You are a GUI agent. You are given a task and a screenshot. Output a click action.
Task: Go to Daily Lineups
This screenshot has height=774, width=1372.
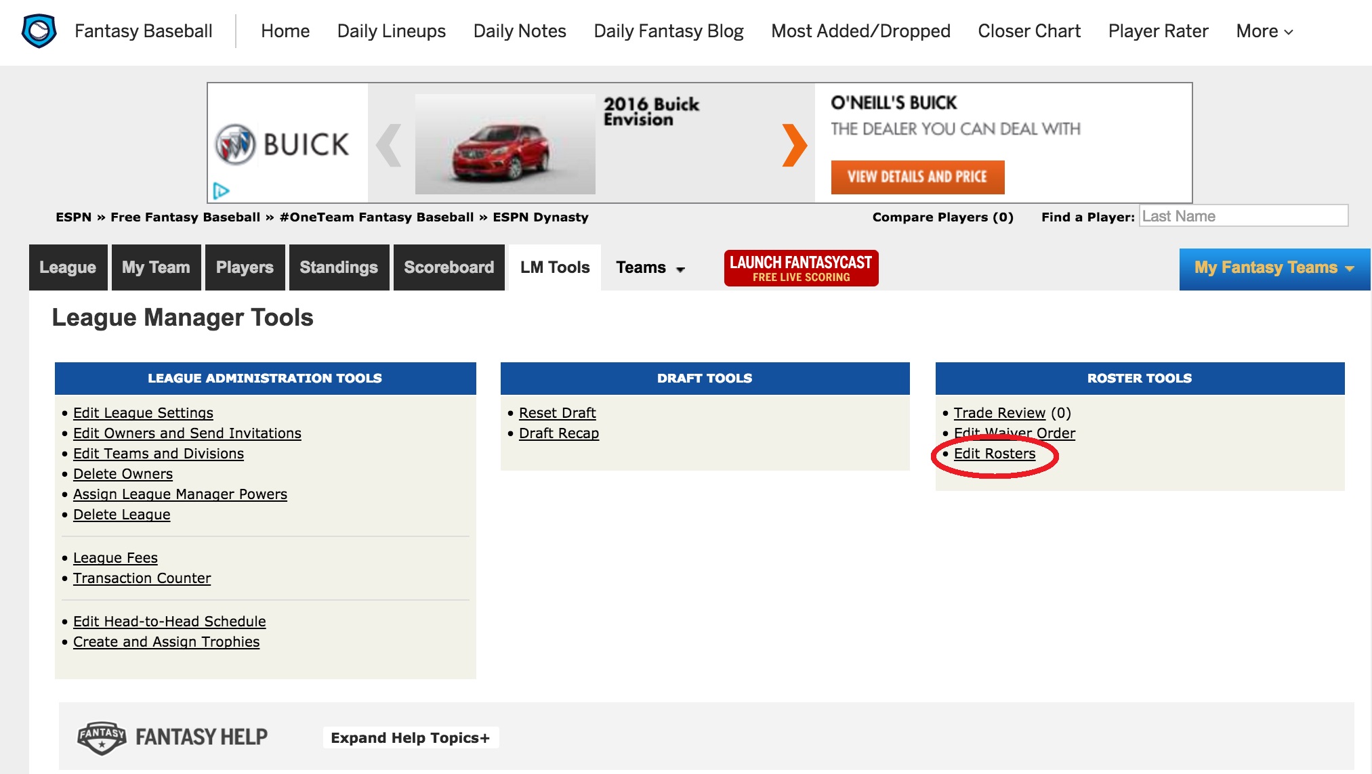pyautogui.click(x=392, y=31)
